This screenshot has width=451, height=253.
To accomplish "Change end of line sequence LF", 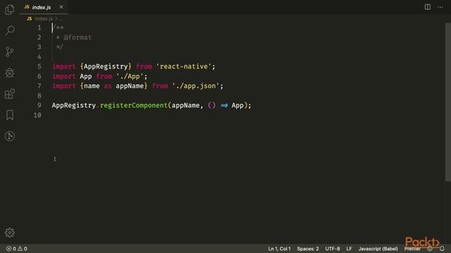I will [349, 249].
